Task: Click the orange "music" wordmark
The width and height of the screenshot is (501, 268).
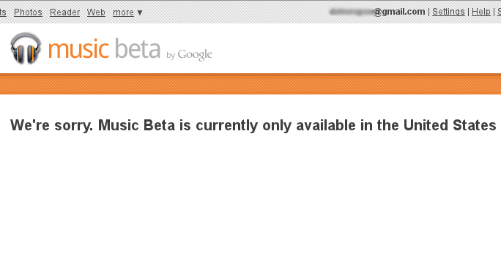Action: [x=78, y=49]
